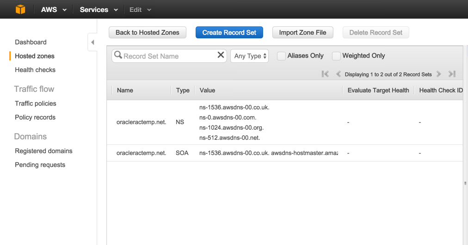Click the Import Zone File button

[302, 32]
